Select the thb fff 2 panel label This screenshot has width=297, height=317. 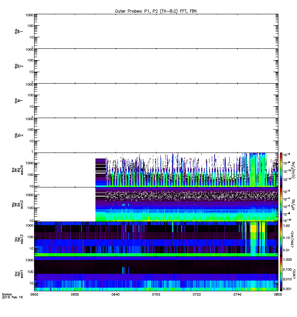coord(19,66)
